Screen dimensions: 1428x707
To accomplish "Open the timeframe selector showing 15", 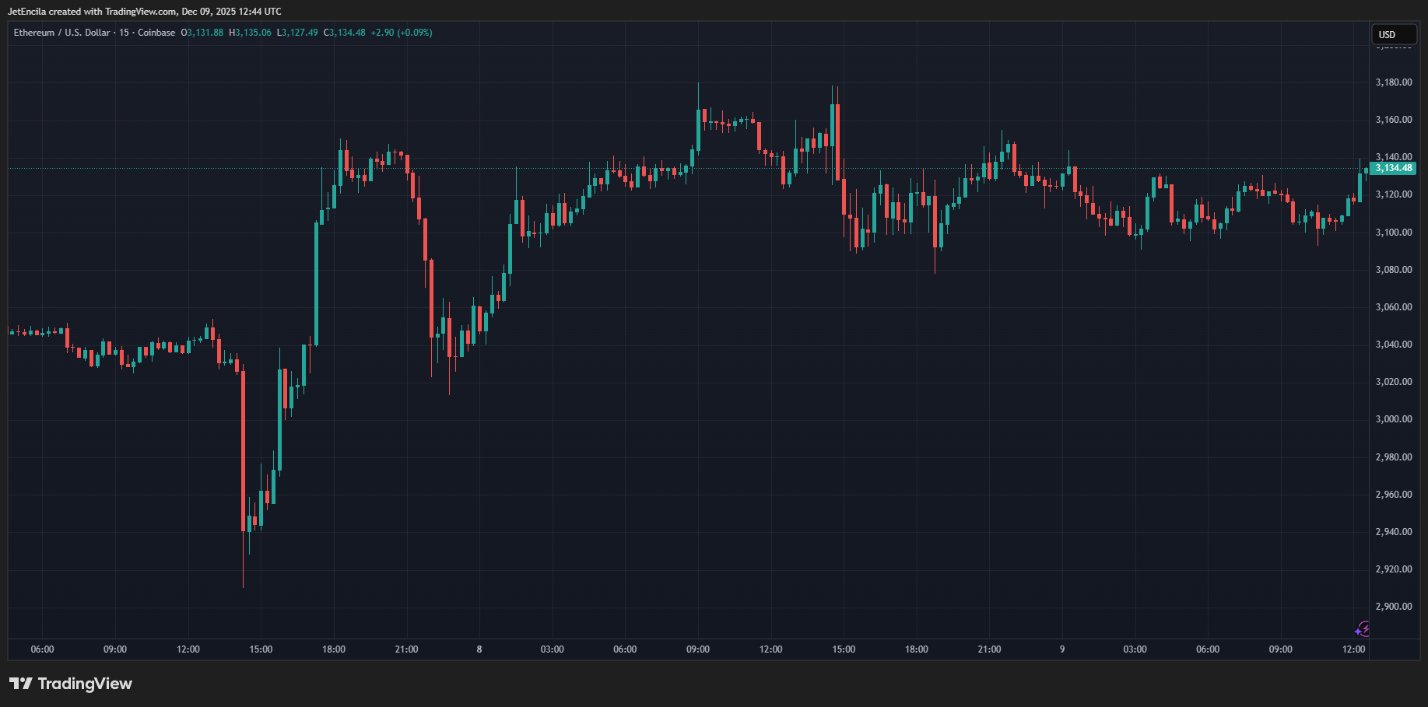I will (x=125, y=33).
